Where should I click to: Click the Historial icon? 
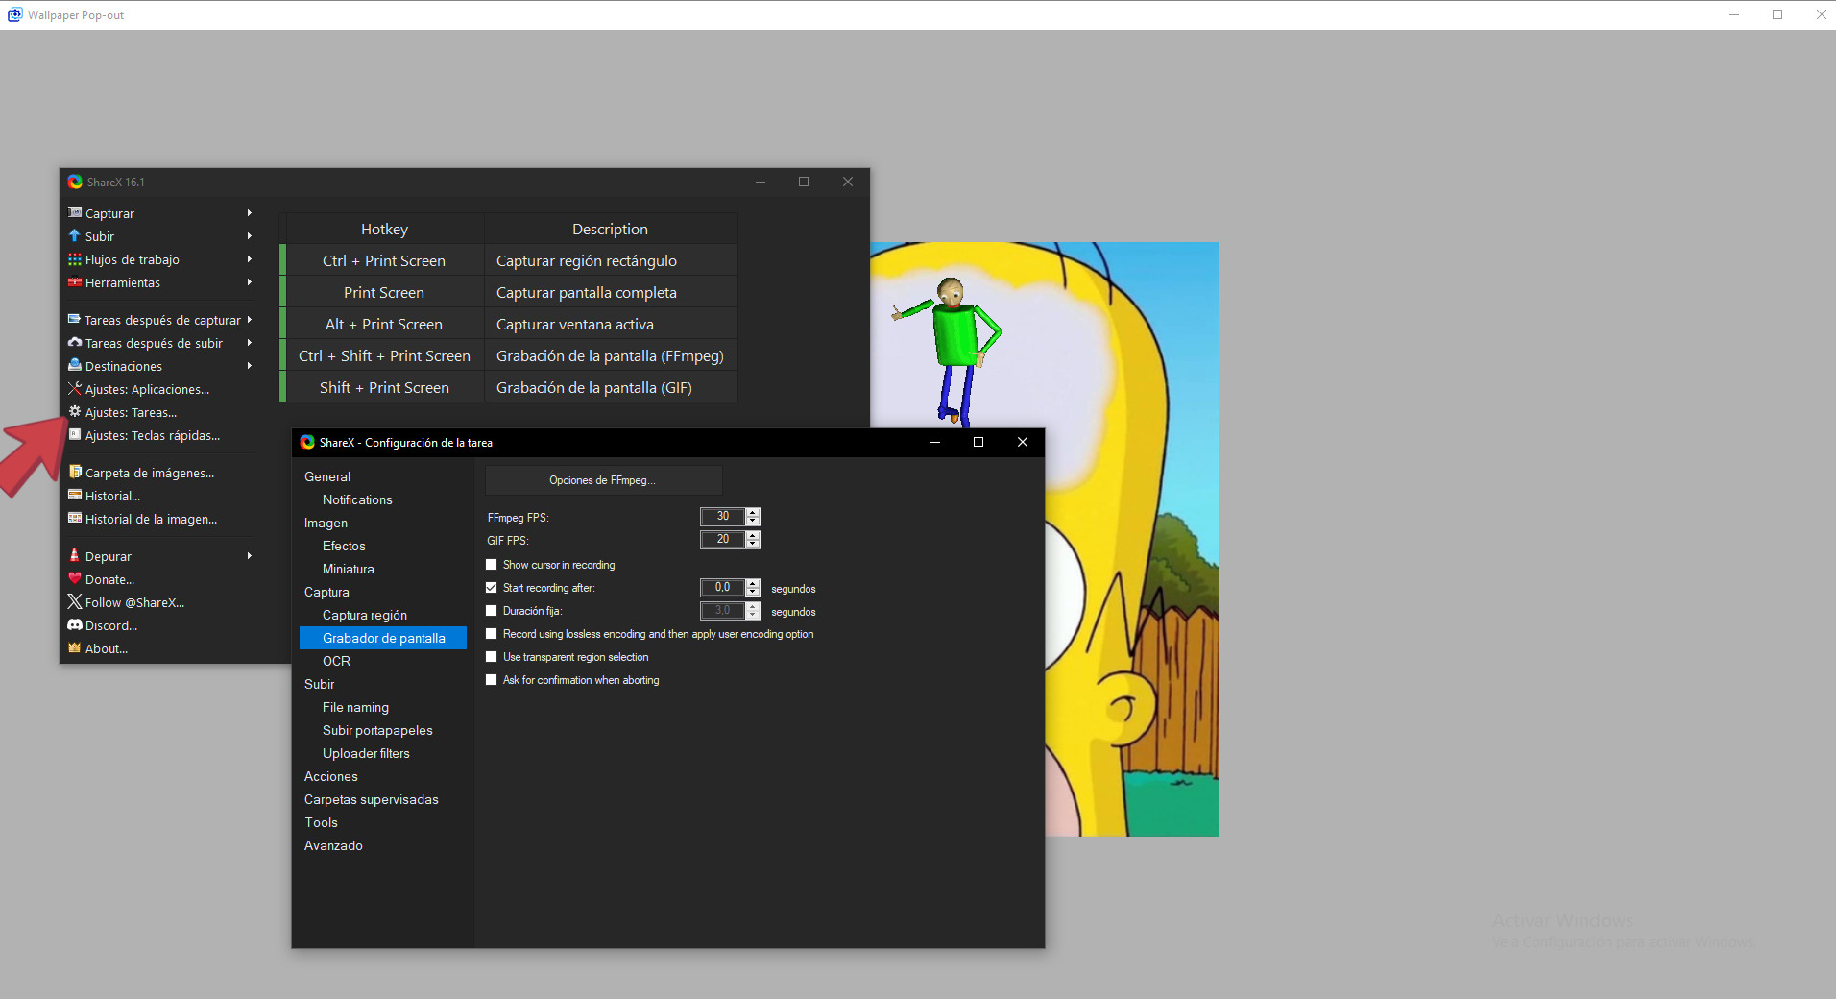[75, 496]
